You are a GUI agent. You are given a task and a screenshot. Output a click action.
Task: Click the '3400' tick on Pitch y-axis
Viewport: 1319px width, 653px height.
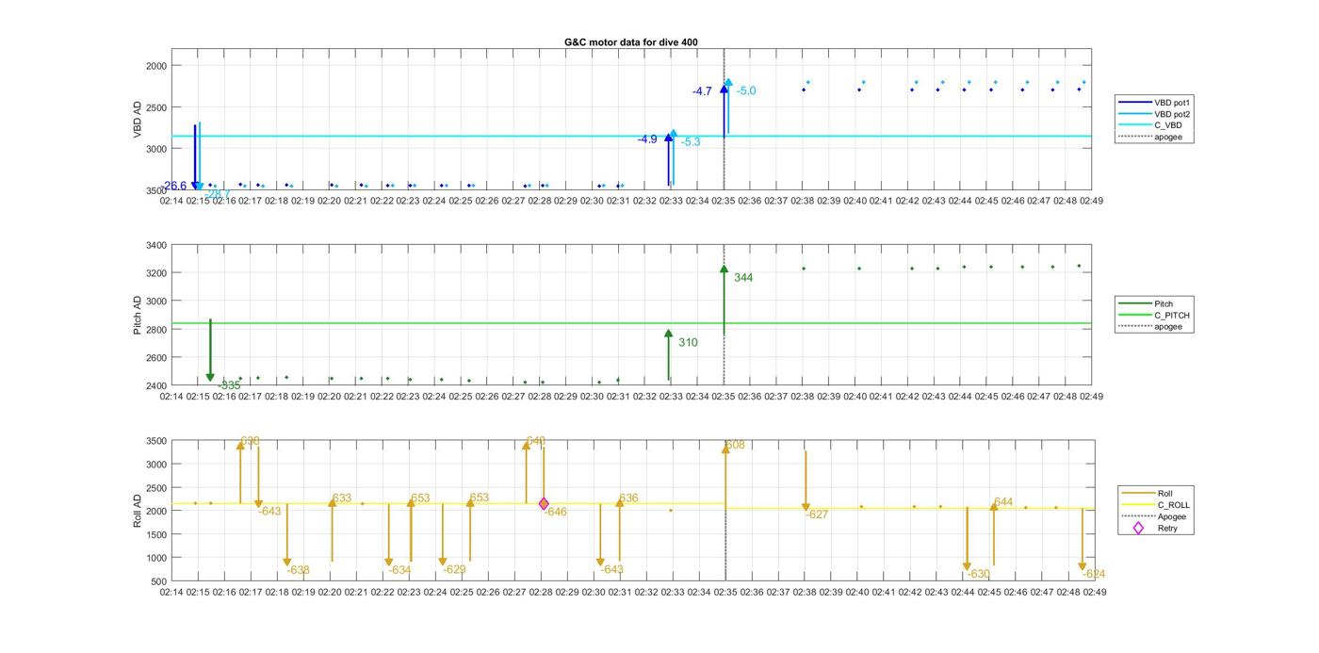pyautogui.click(x=156, y=245)
